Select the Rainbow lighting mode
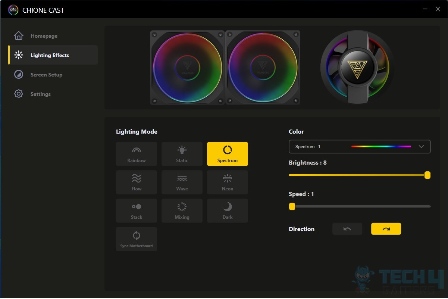The image size is (448, 299). (137, 154)
